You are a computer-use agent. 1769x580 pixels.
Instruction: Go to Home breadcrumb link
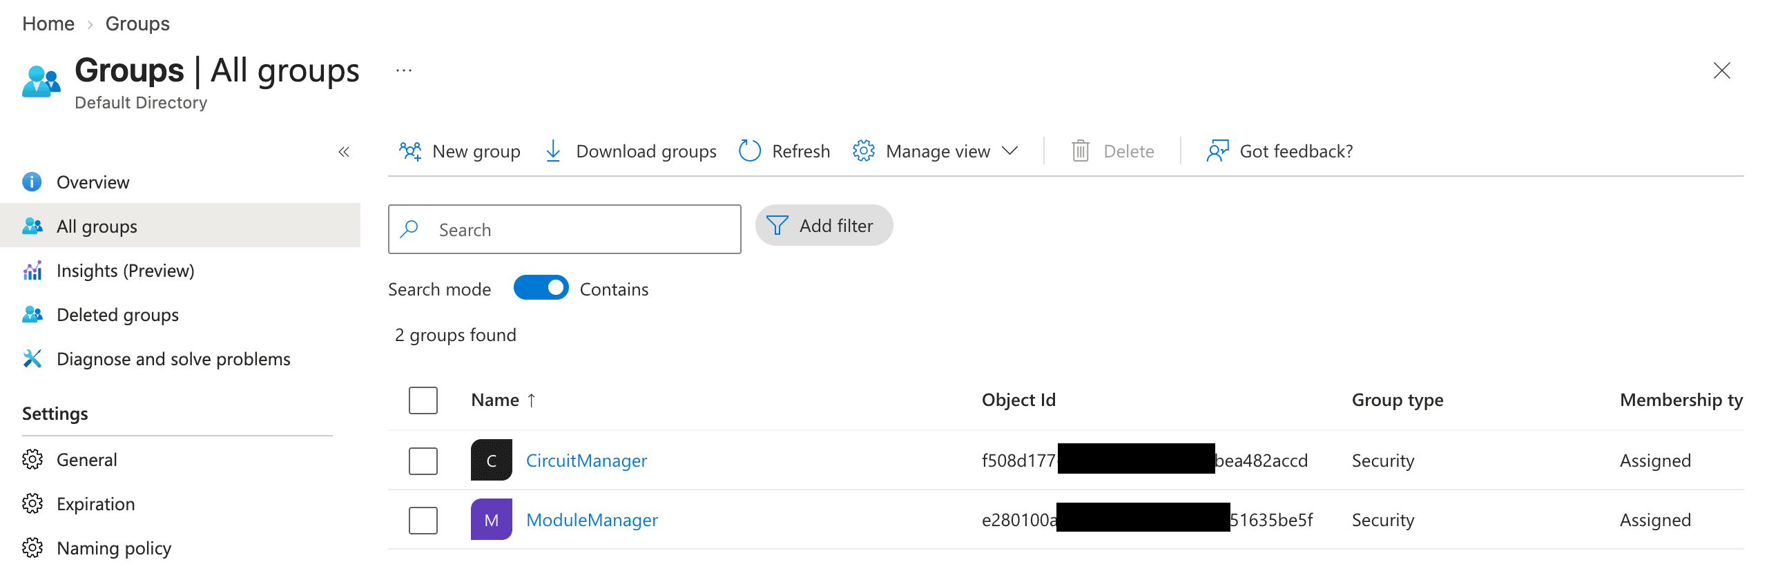pyautogui.click(x=48, y=23)
